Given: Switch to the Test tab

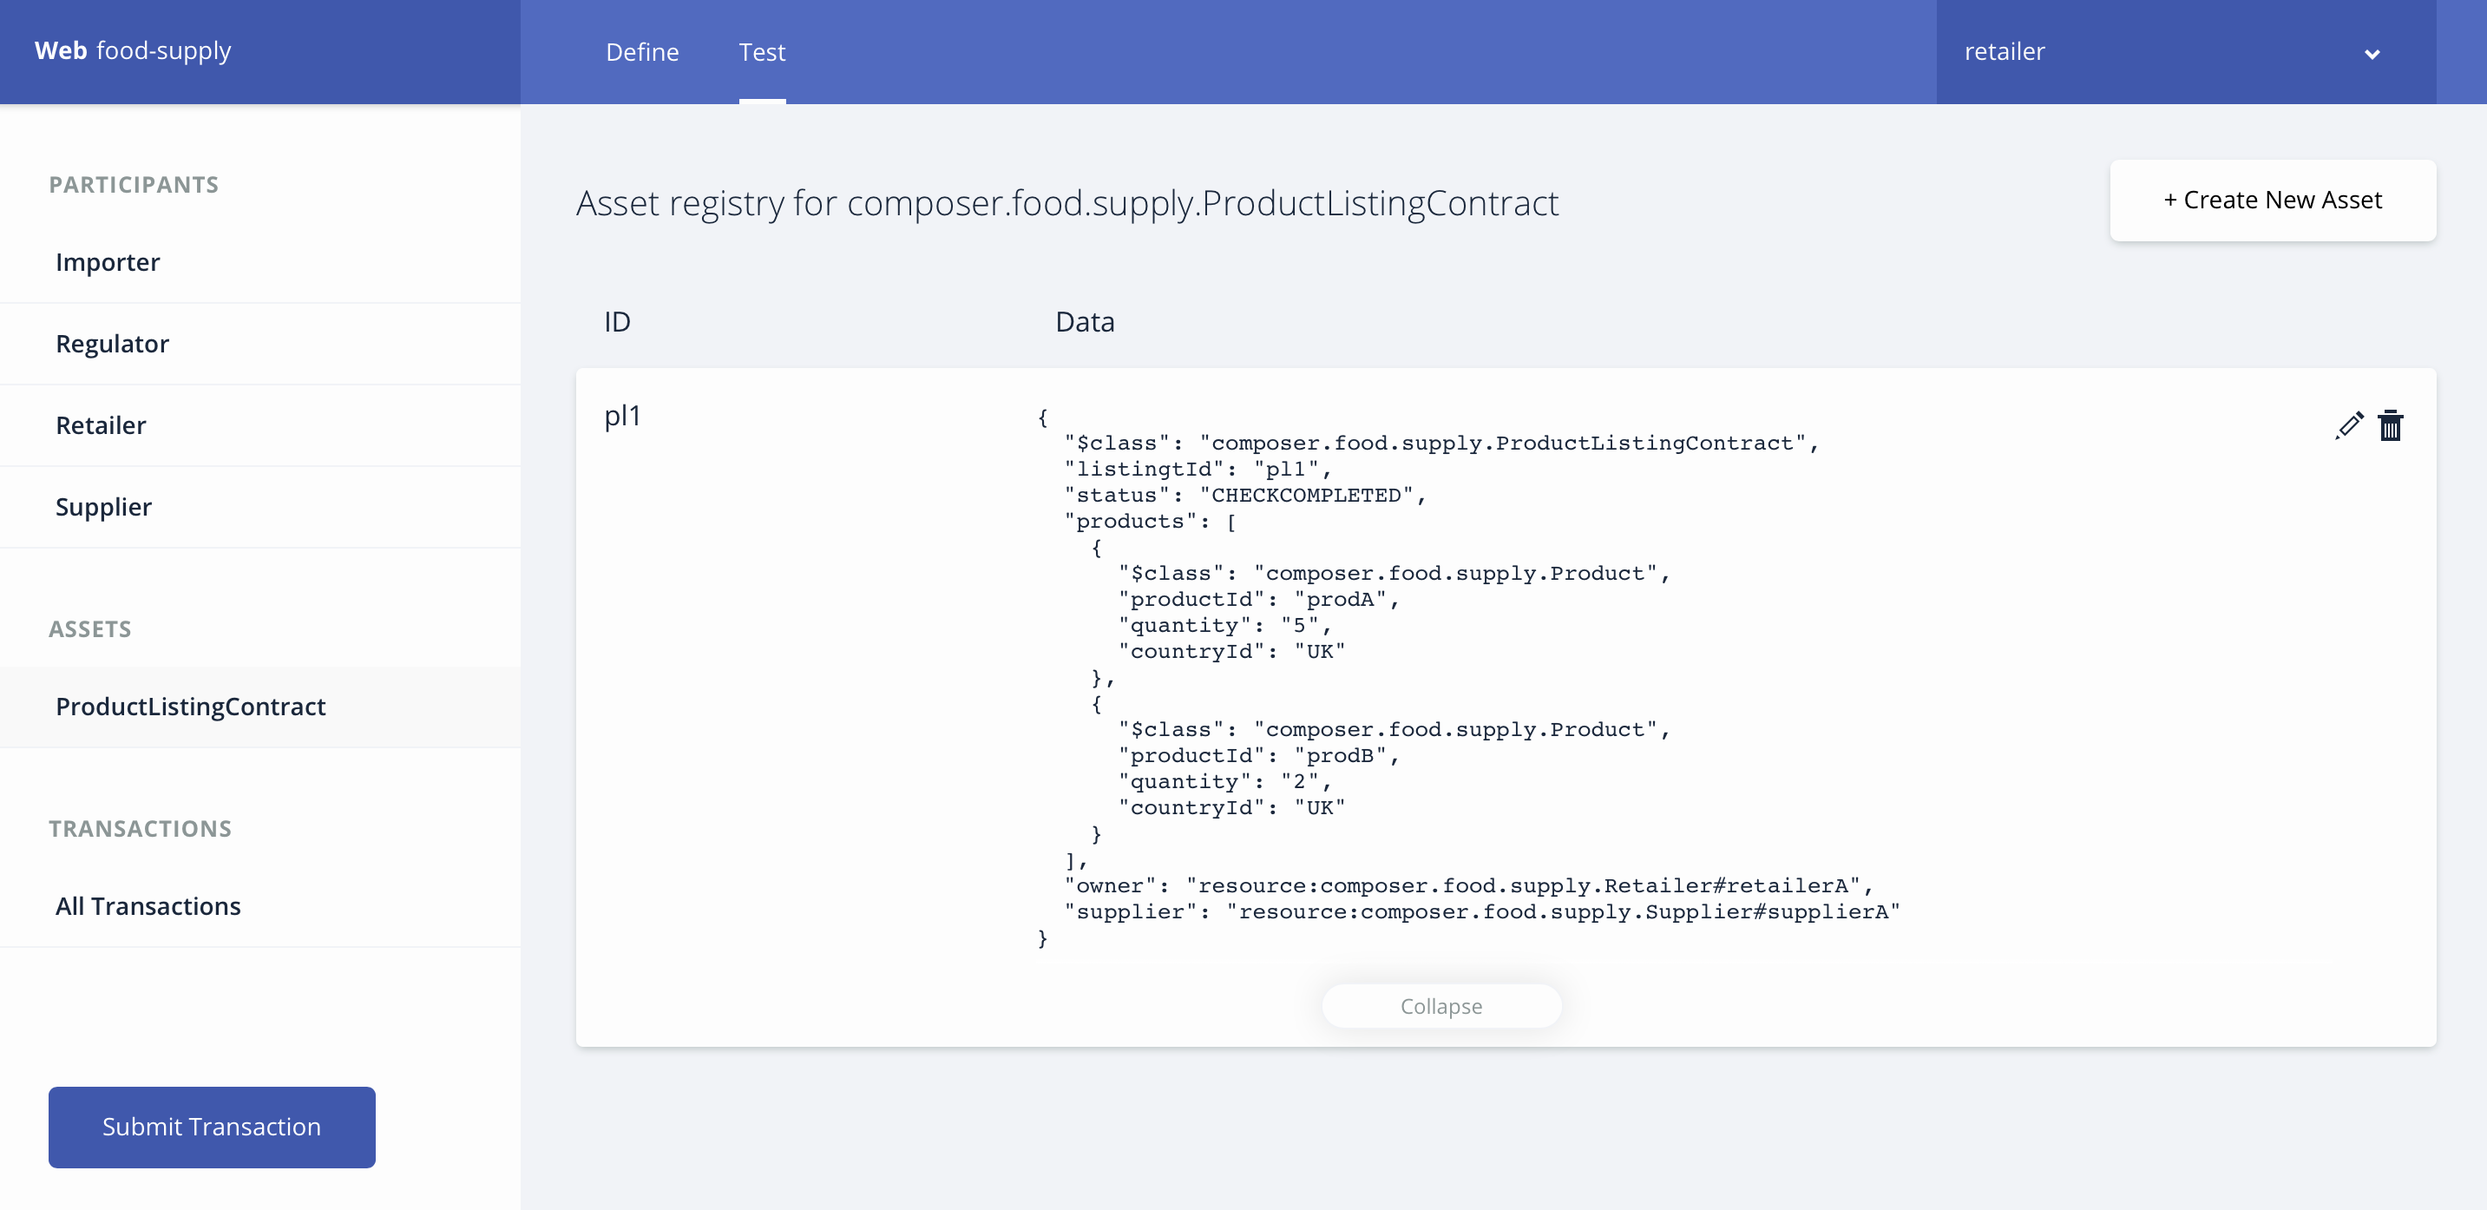Looking at the screenshot, I should point(763,52).
